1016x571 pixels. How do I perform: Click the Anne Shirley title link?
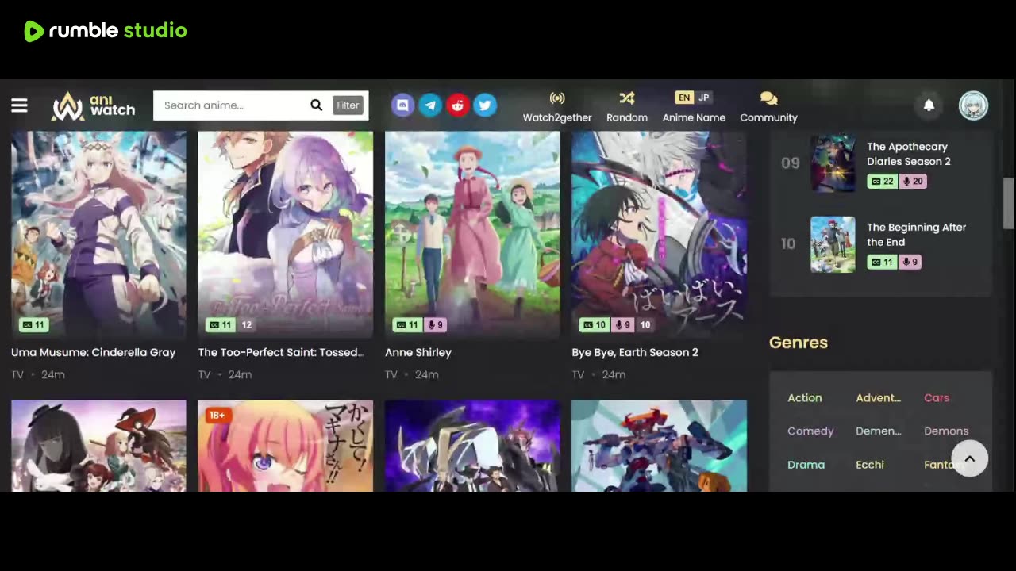point(418,352)
